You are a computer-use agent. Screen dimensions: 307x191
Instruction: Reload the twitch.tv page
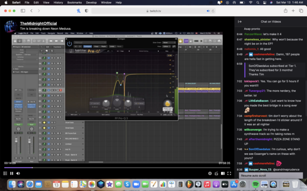213,11
